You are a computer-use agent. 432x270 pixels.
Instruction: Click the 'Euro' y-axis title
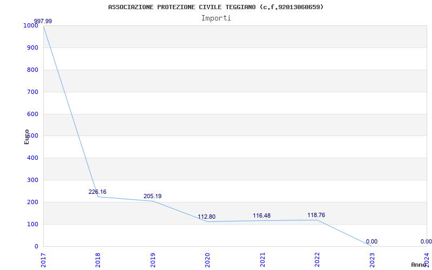coord(26,137)
